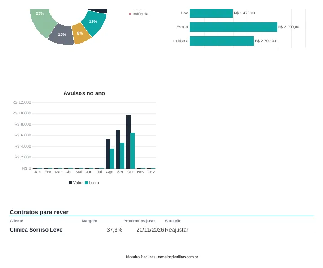Click the Indústria horizontal bar
The height and width of the screenshot is (268, 323).
coord(222,41)
